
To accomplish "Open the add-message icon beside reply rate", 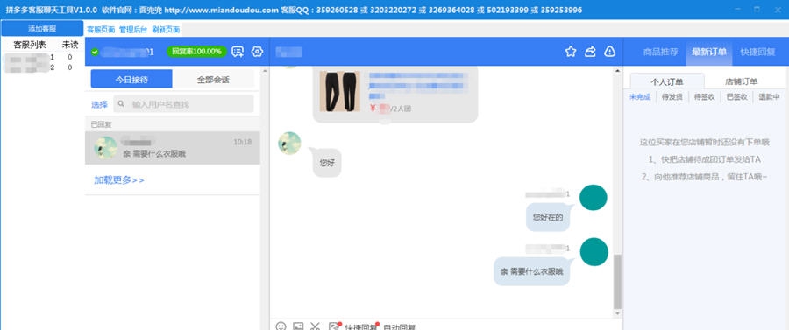I will (238, 52).
